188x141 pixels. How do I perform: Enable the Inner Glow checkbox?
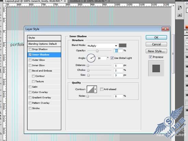tap(30, 65)
